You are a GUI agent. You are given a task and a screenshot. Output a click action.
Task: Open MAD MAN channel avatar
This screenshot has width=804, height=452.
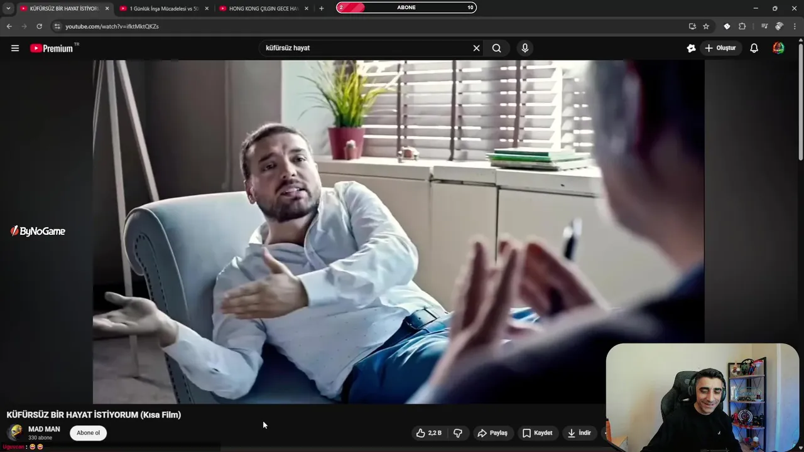(x=16, y=433)
